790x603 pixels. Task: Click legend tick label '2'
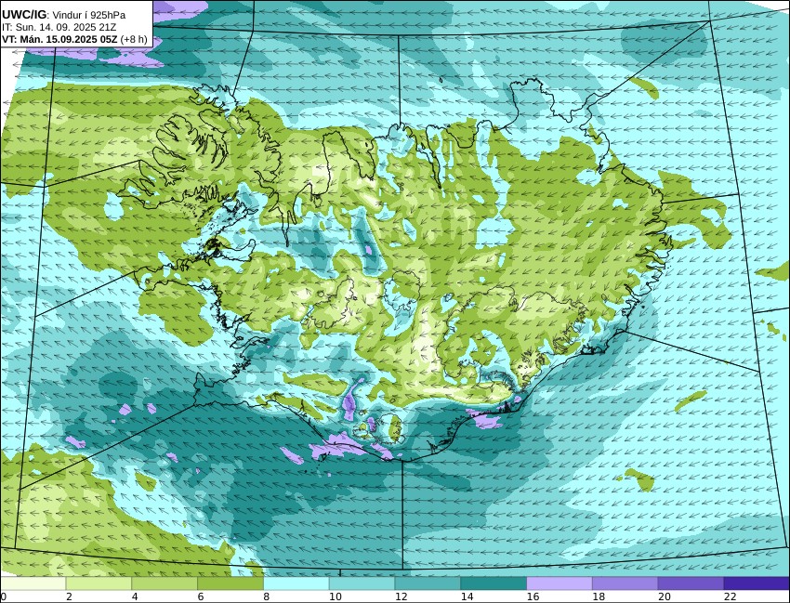[x=69, y=596]
